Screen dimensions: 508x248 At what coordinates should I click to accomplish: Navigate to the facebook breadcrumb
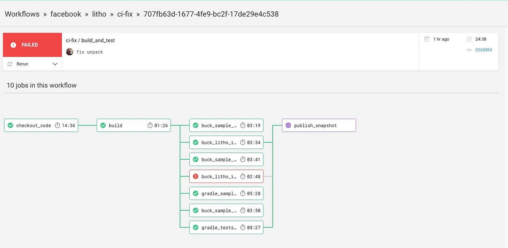66,14
